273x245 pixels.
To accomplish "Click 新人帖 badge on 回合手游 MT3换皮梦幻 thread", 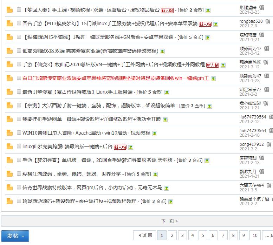I will (205, 24).
